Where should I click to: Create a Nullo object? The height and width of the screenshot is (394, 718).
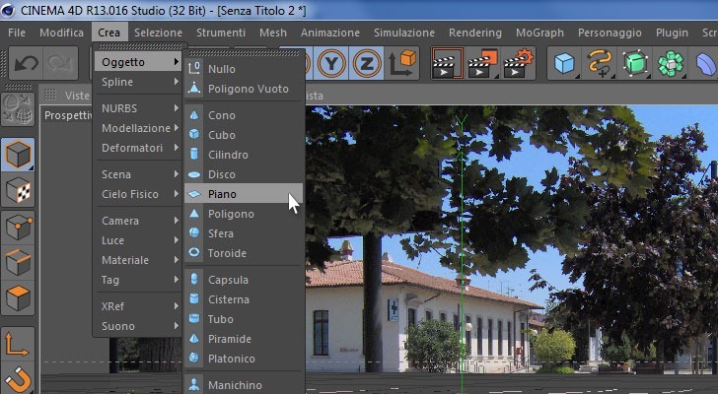click(244, 69)
